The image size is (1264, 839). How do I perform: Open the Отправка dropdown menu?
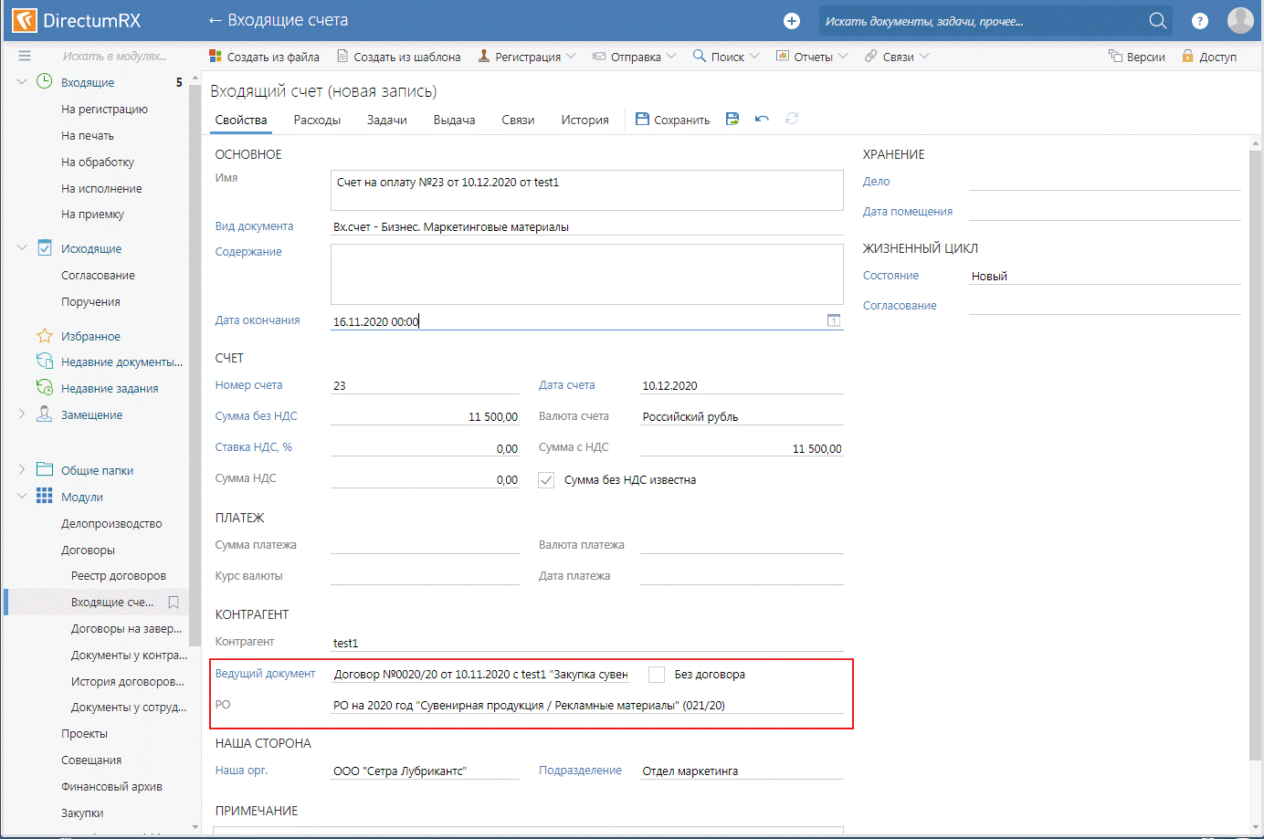[635, 57]
